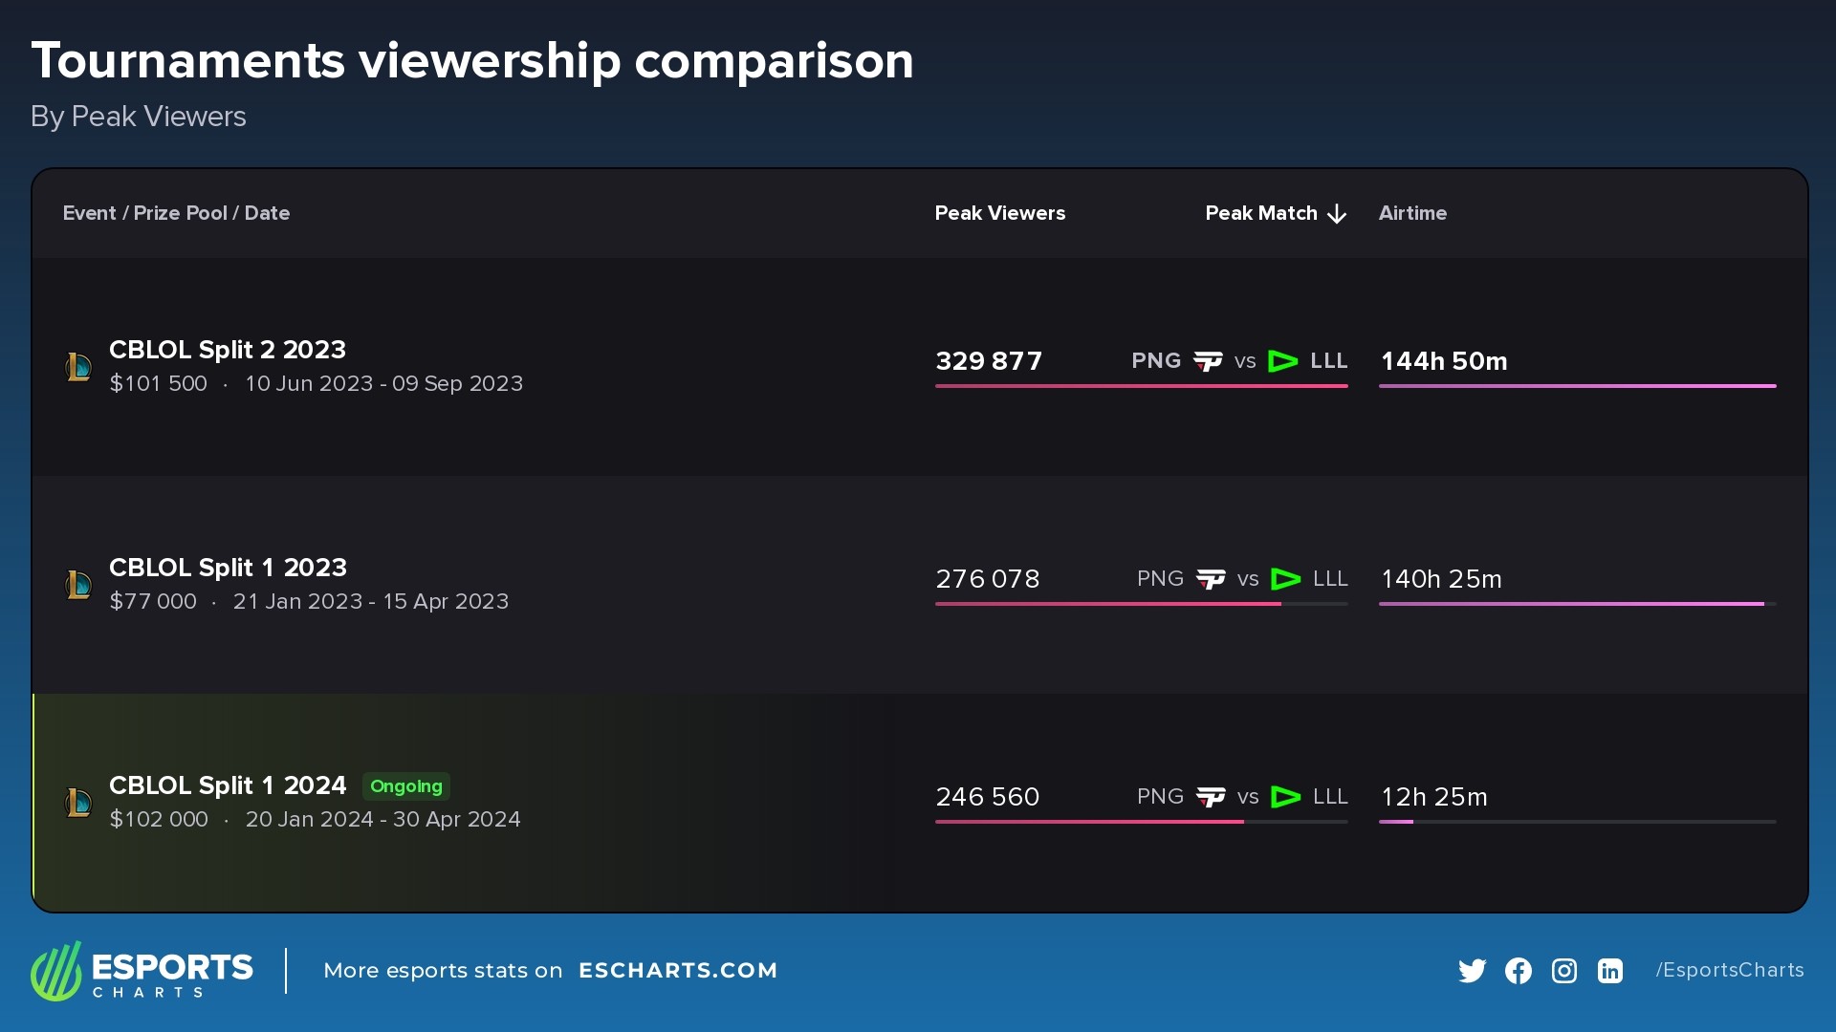Click PNG team label in Split 2 2023 row
The height and width of the screenshot is (1032, 1836).
(x=1156, y=361)
